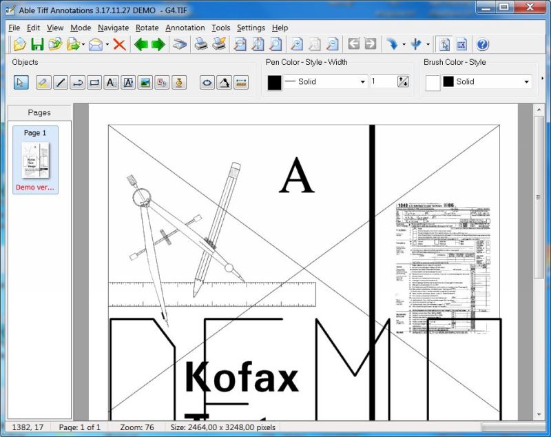551x437 pixels.
Task: Click the scroll up arrow of the document view
Action: (x=539, y=110)
